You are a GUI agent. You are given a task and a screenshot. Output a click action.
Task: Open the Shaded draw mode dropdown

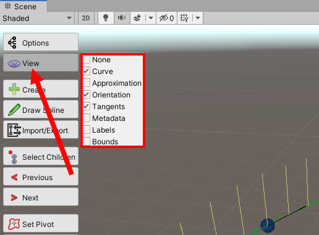coord(37,18)
